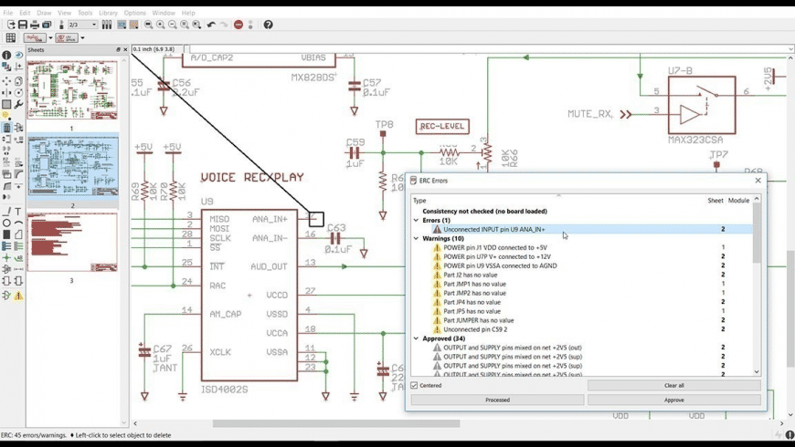Click the command line input field
The image size is (795, 447).
(x=488, y=49)
